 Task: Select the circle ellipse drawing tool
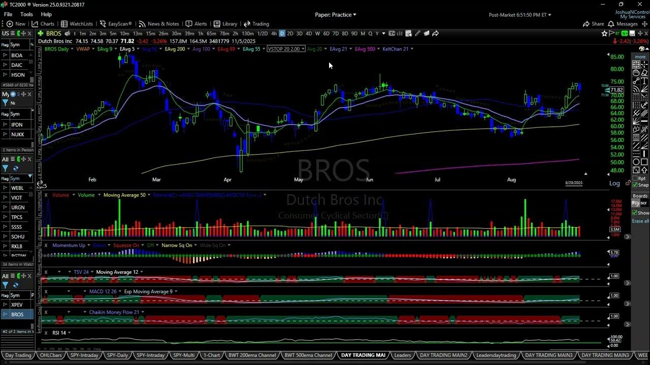pos(636,162)
